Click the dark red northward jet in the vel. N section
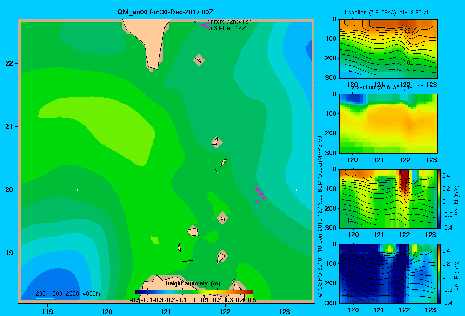The height and width of the screenshot is (316, 465). [x=404, y=181]
